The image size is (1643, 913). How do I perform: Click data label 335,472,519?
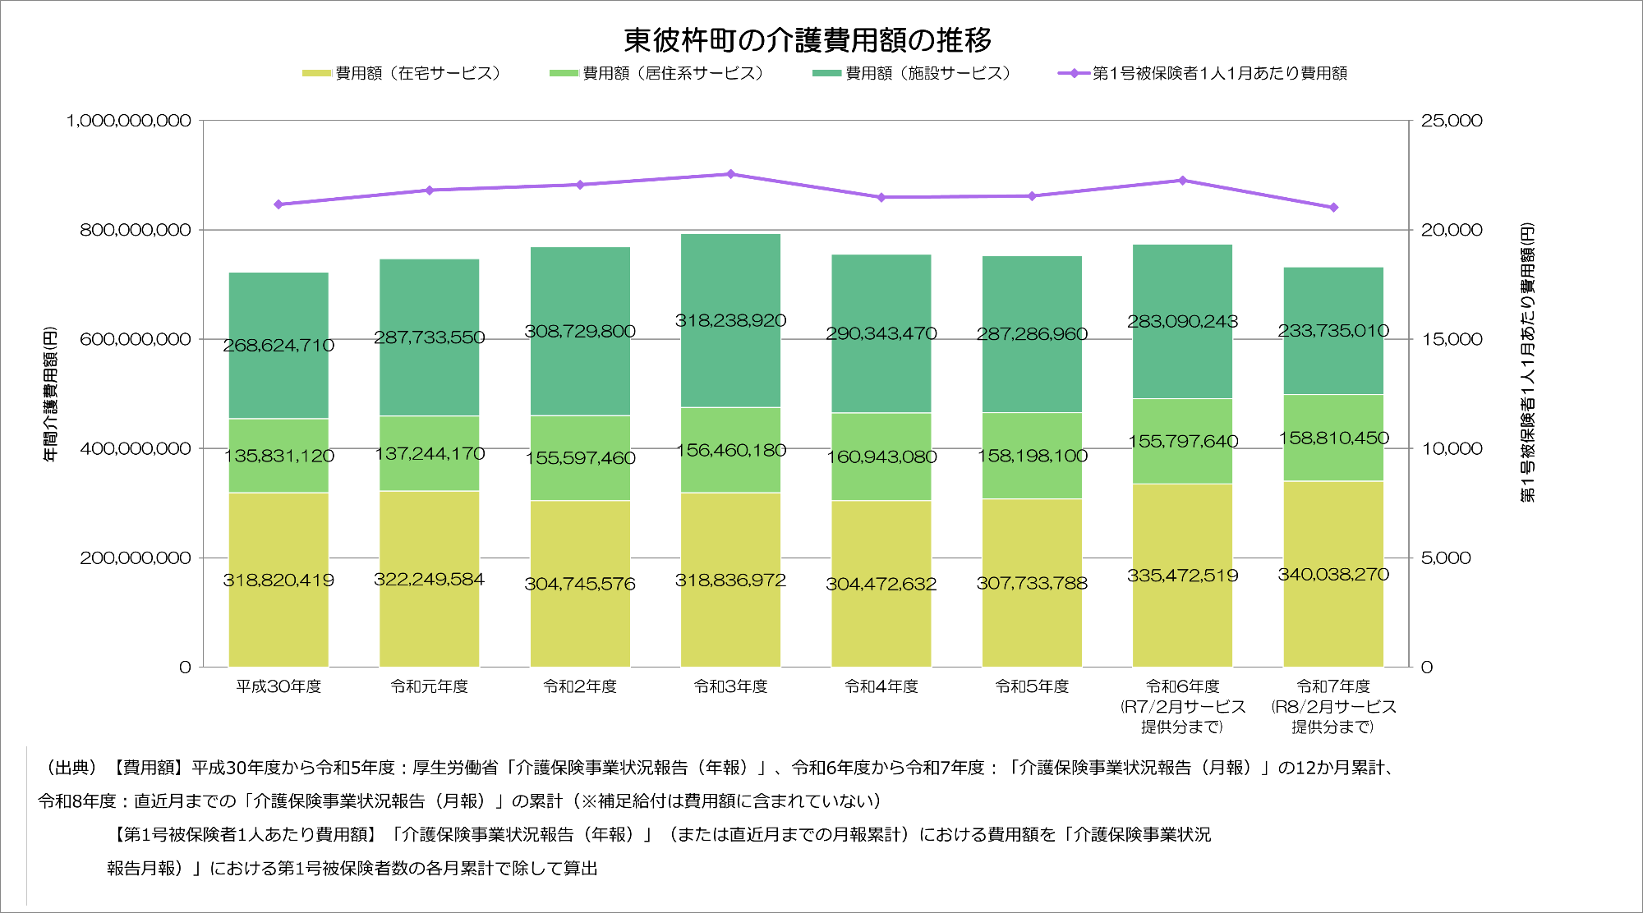tap(1183, 576)
